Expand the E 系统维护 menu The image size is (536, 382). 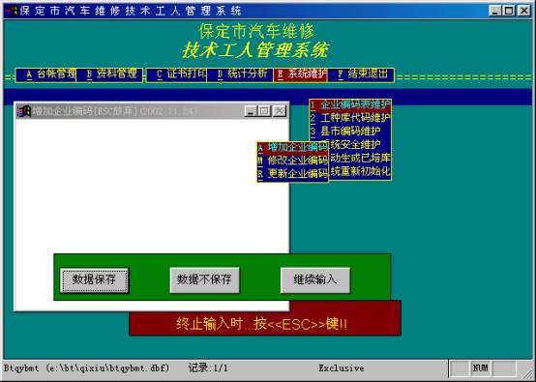pyautogui.click(x=301, y=74)
